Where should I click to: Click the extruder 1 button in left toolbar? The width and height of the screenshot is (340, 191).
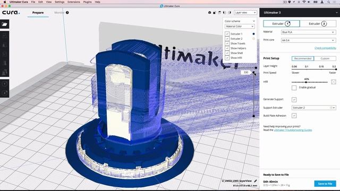click(x=5, y=84)
